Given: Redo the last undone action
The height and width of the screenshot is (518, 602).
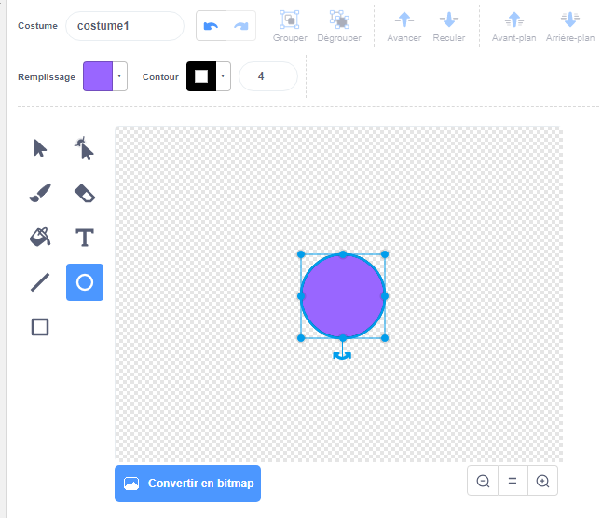Looking at the screenshot, I should click(x=241, y=26).
